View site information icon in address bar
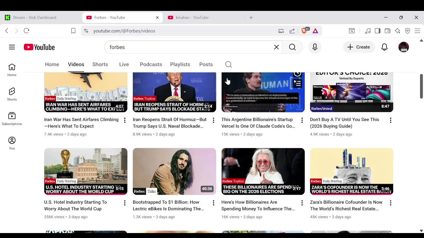 tap(86, 31)
